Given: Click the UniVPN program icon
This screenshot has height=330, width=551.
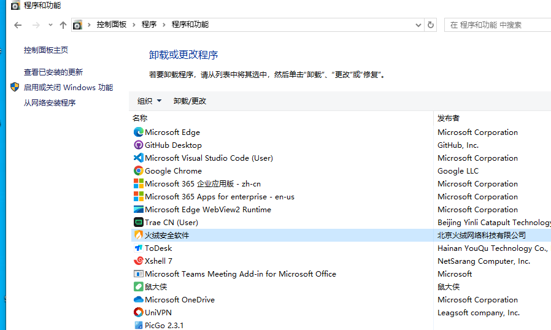Looking at the screenshot, I should tap(139, 312).
